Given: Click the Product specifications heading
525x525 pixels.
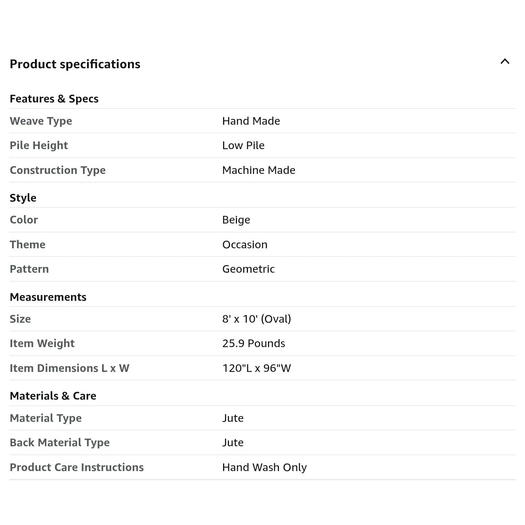Looking at the screenshot, I should coord(75,64).
